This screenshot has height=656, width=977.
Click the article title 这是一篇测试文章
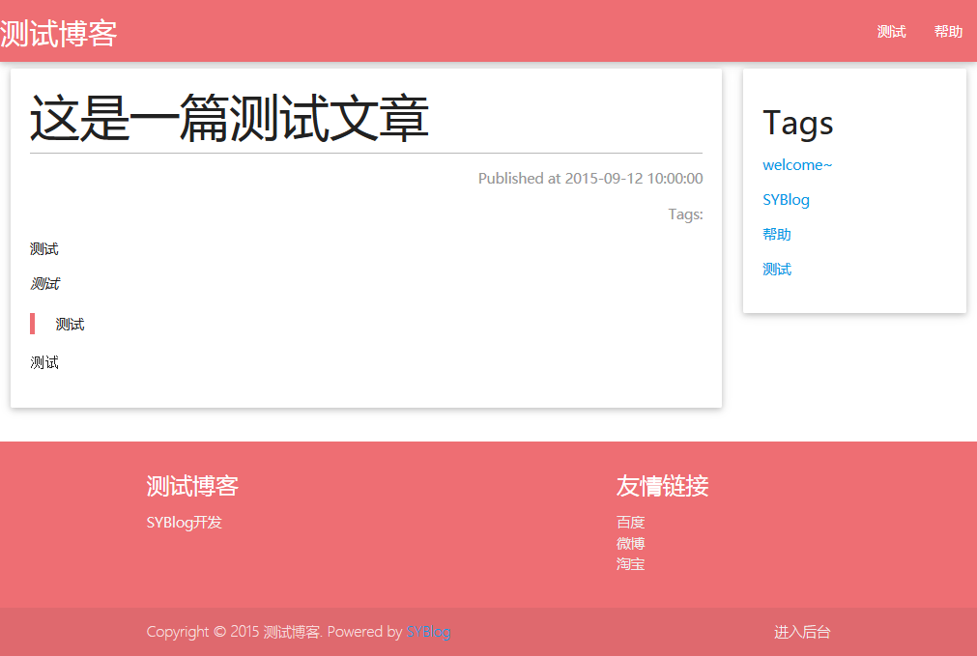[x=229, y=119]
